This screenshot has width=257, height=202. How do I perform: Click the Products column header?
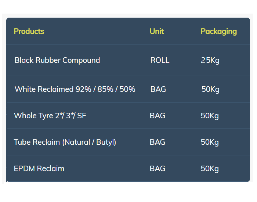coord(29,31)
